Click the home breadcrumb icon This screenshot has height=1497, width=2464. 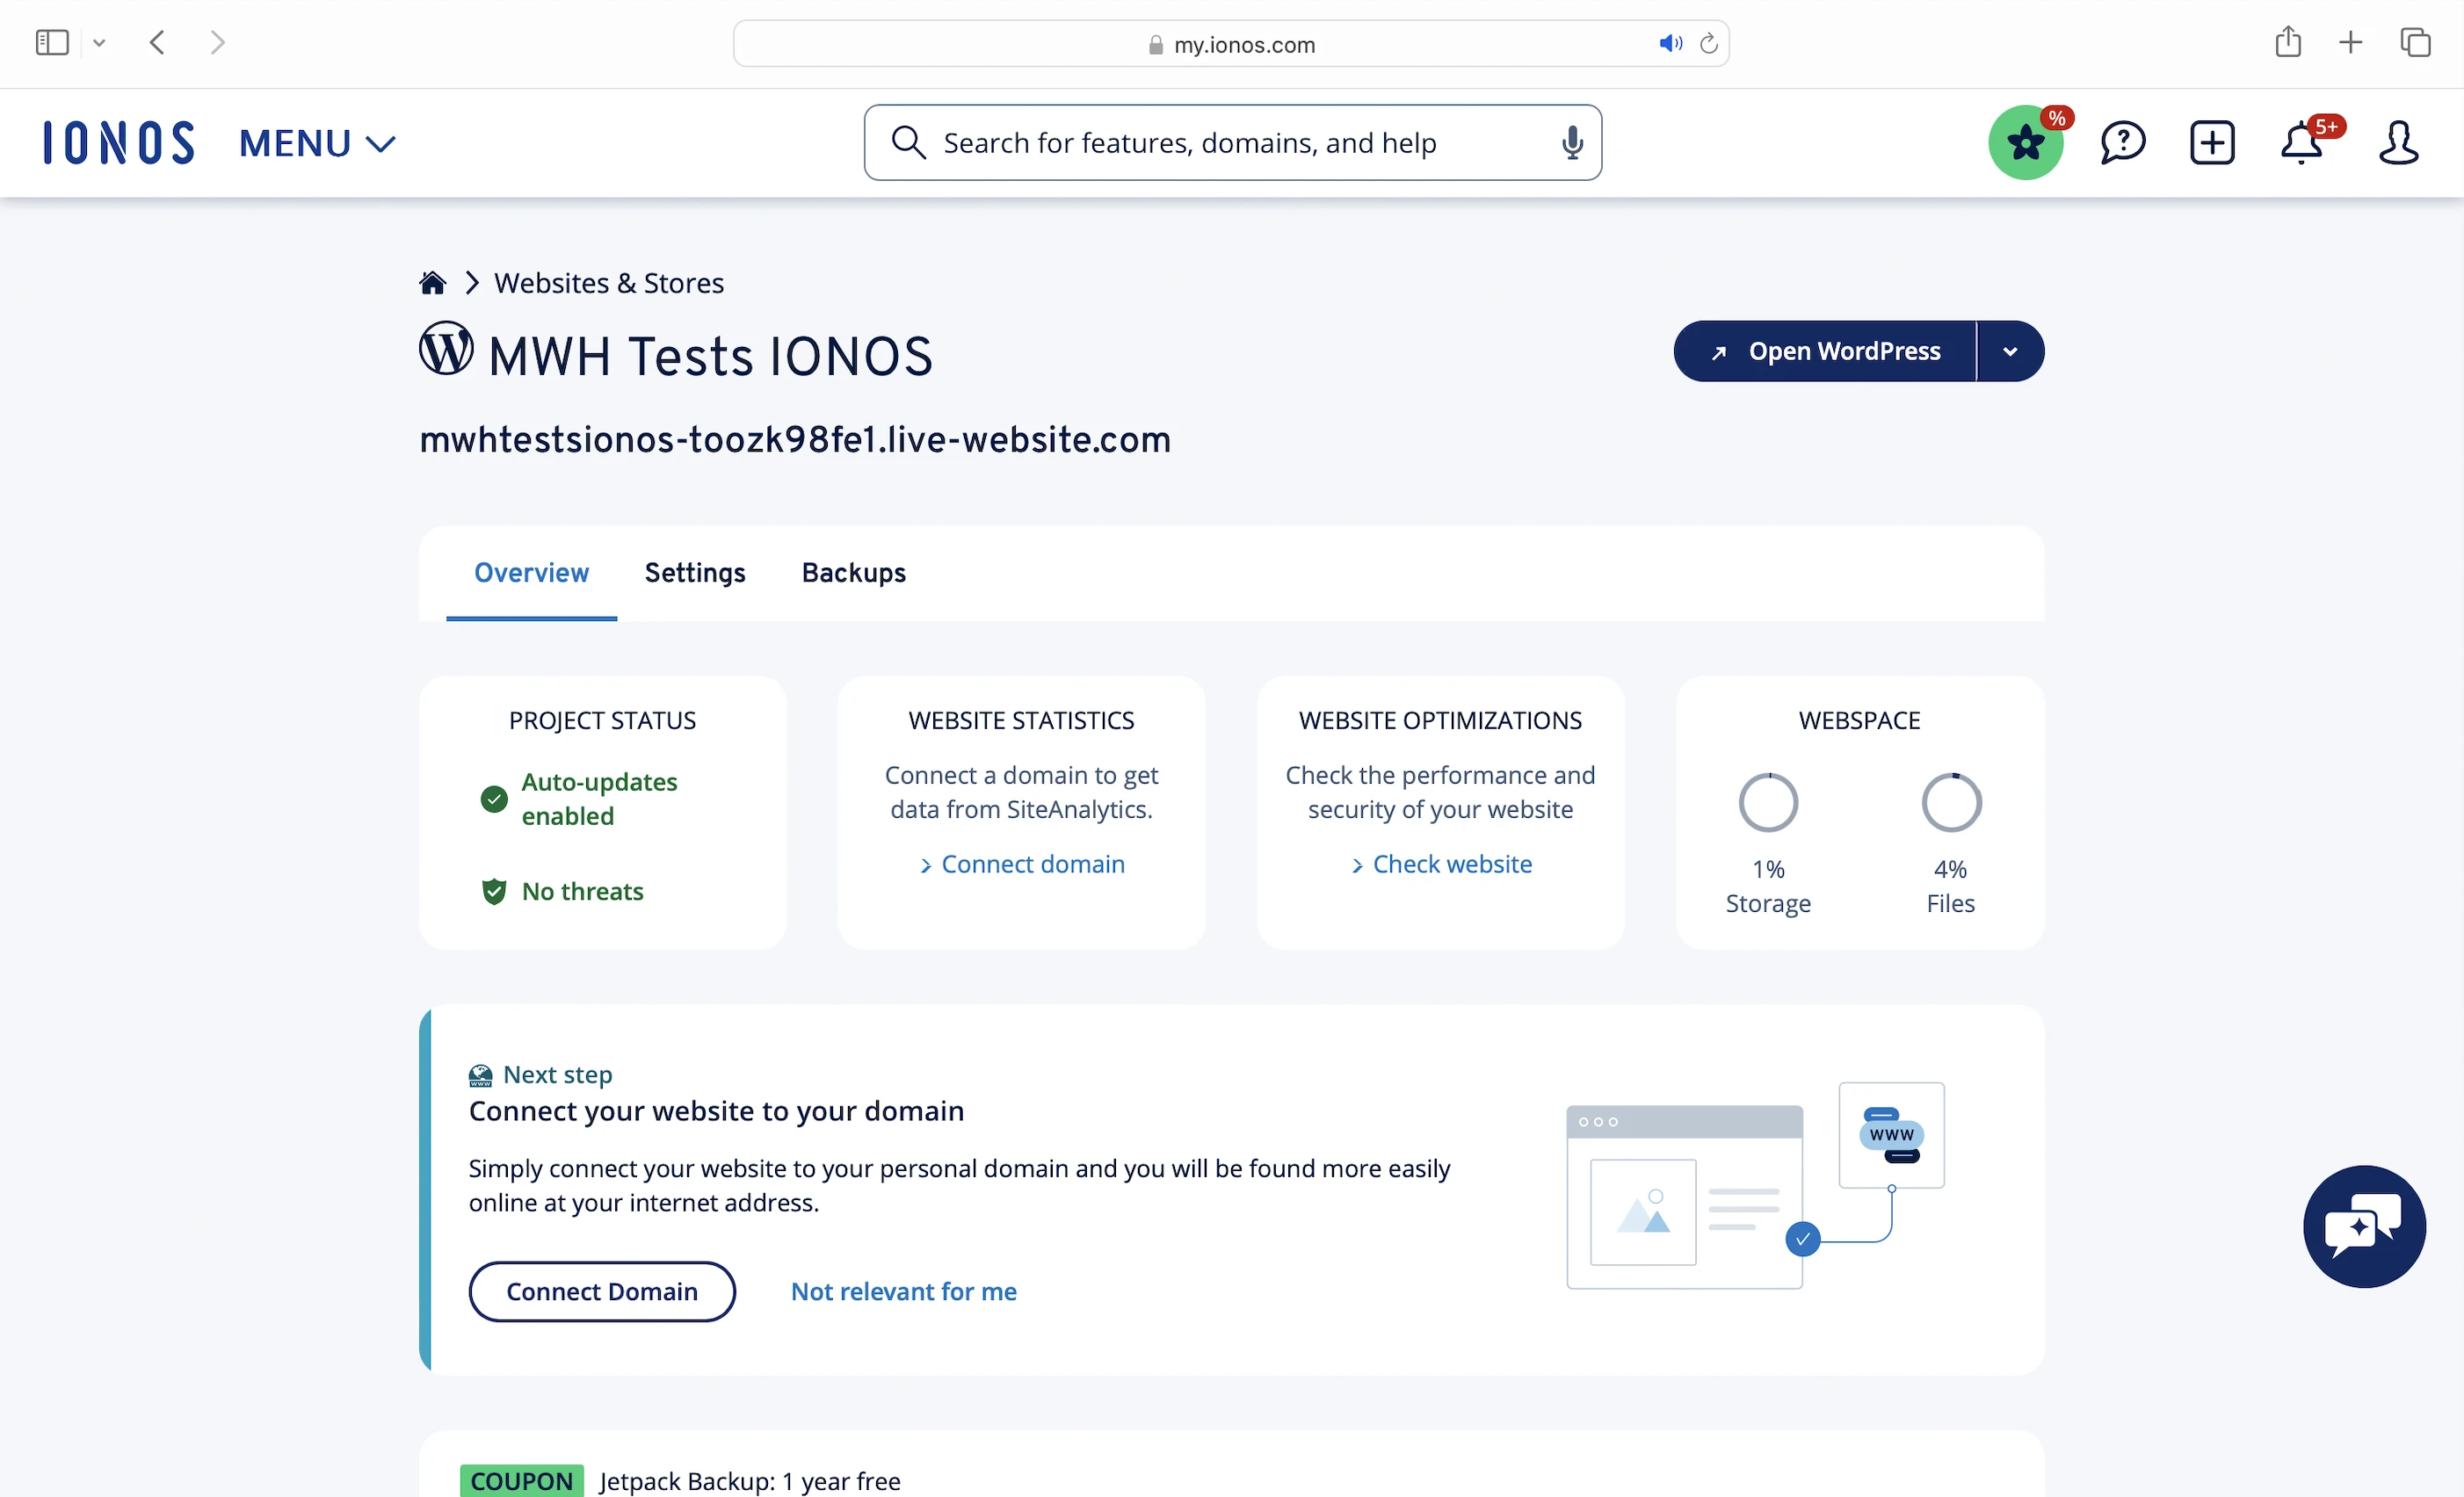[x=432, y=283]
